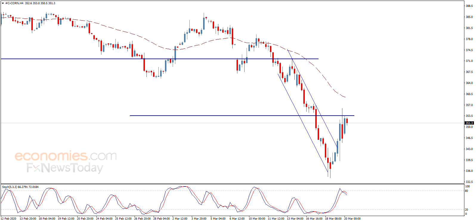Screen dimensions: 476x222
Task: Select the upper blue horizontal line near 371.5
Action: pos(160,59)
